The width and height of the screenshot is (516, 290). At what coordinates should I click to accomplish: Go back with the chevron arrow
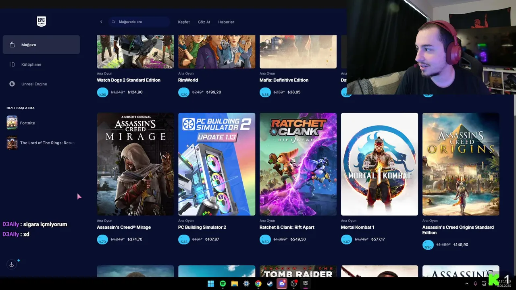[x=101, y=22]
